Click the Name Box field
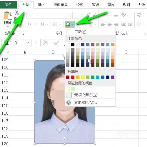Image resolution: width=147 pixels, height=147 pixels. click(14, 43)
